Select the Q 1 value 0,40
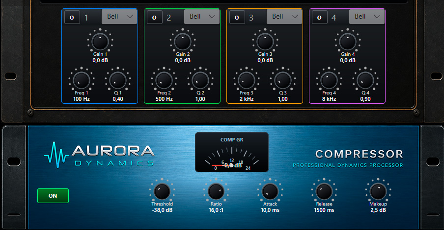The height and width of the screenshot is (230, 444). click(x=118, y=99)
